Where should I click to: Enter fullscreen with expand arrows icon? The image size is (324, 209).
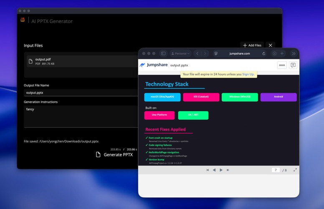[x=295, y=170]
